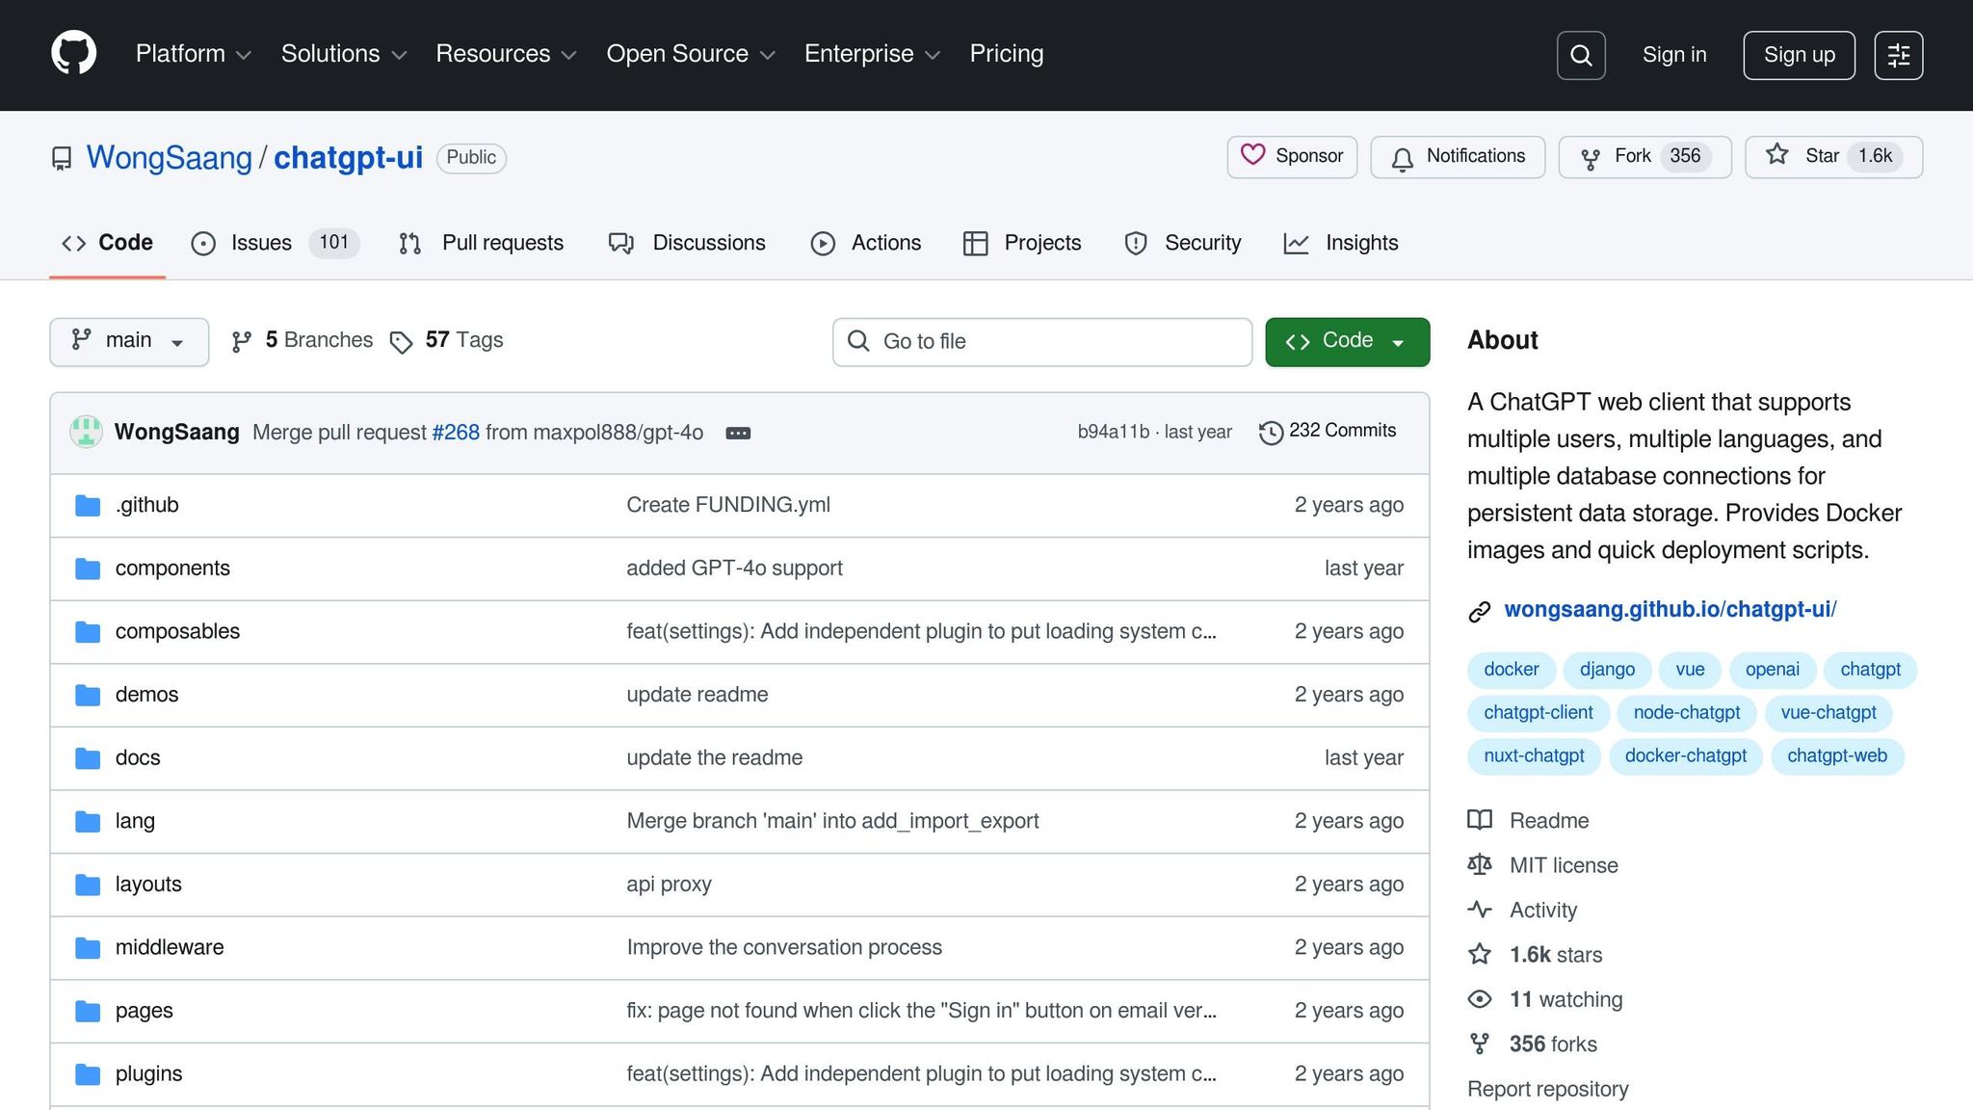Open the main branch selector
1973x1110 pixels.
(x=128, y=341)
